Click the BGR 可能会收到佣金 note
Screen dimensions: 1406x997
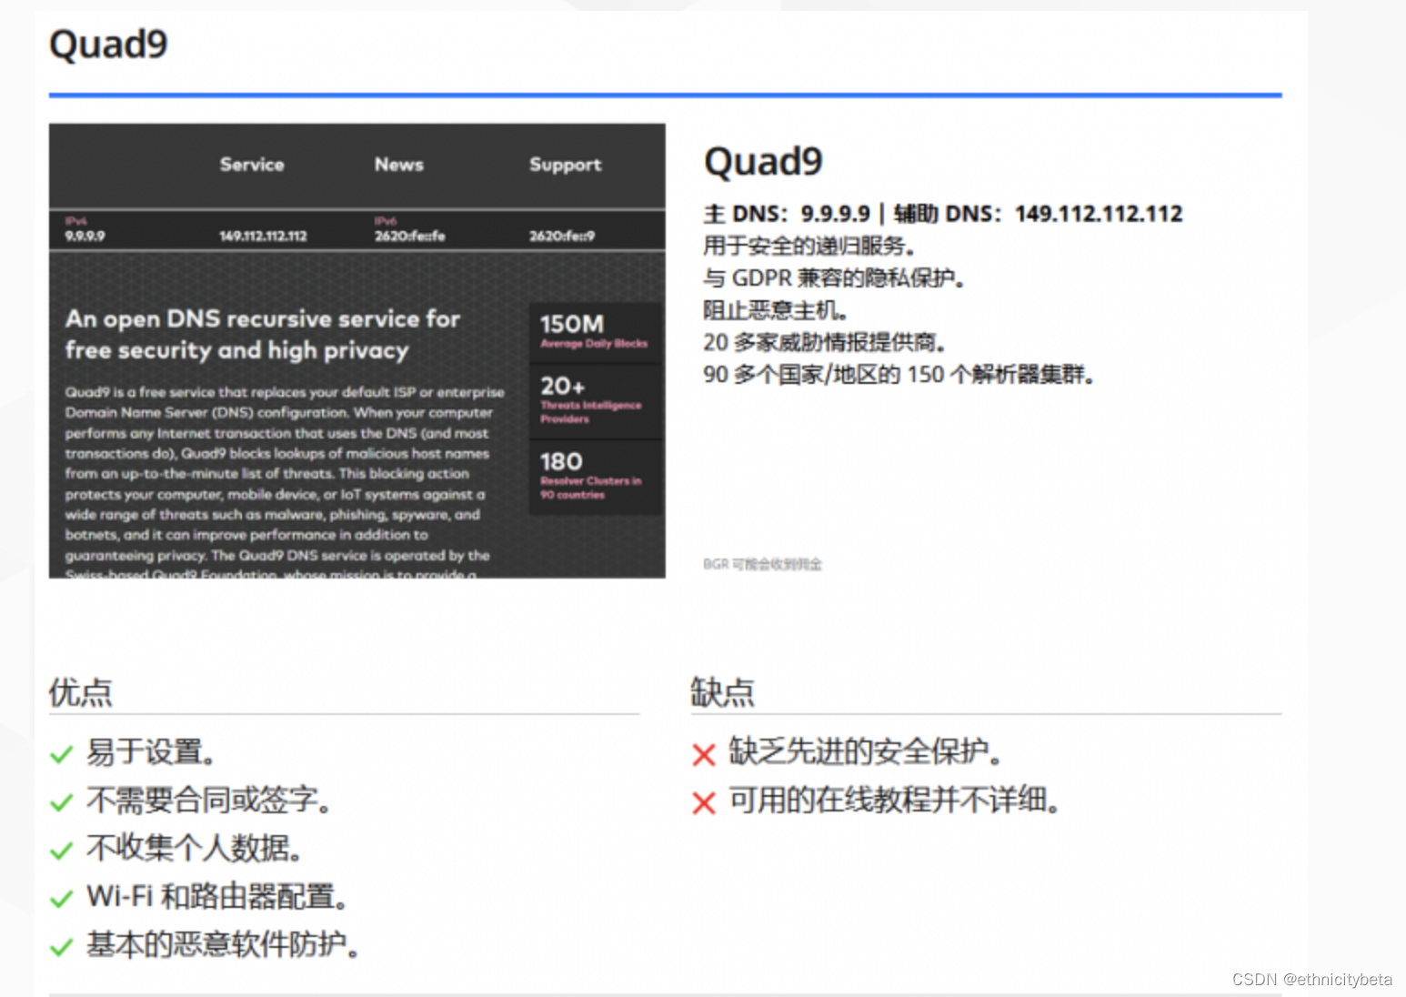762,564
